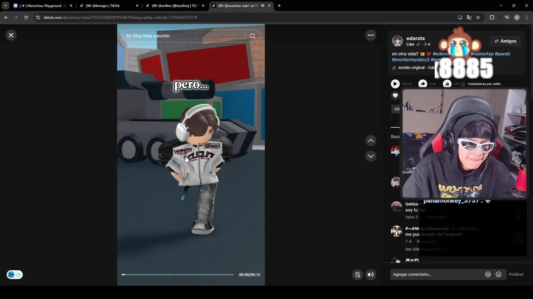Like the 'me puedo salir del fandom?' comment
Screen dimensions: 533x299
[518, 235]
